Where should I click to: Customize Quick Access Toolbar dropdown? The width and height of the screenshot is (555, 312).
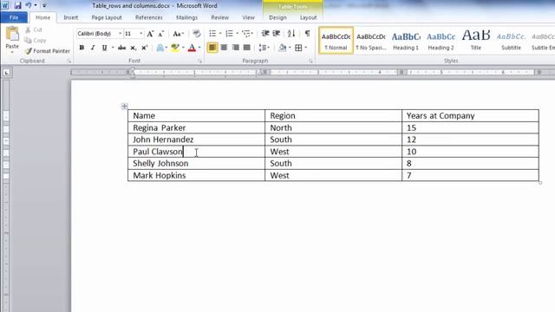pyautogui.click(x=44, y=5)
